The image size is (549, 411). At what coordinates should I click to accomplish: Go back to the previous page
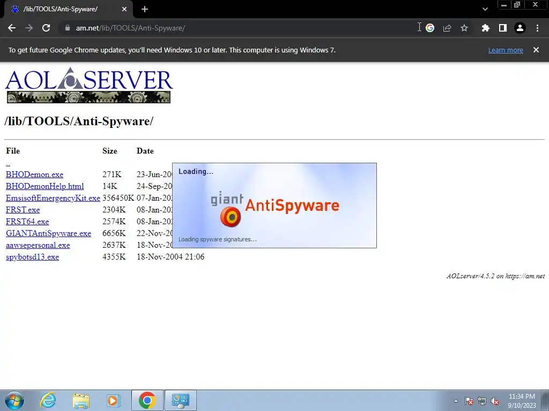click(x=12, y=28)
